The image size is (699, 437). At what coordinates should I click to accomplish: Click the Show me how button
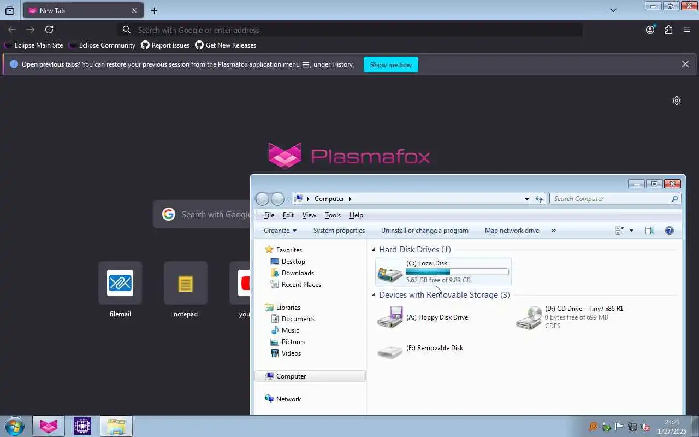coord(391,64)
